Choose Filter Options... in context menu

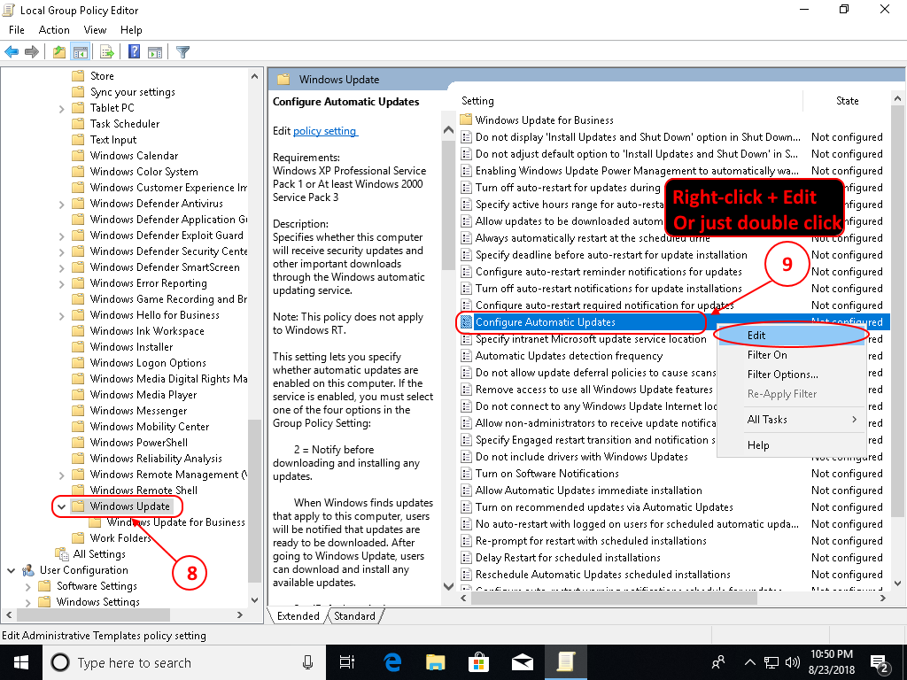tap(791, 375)
